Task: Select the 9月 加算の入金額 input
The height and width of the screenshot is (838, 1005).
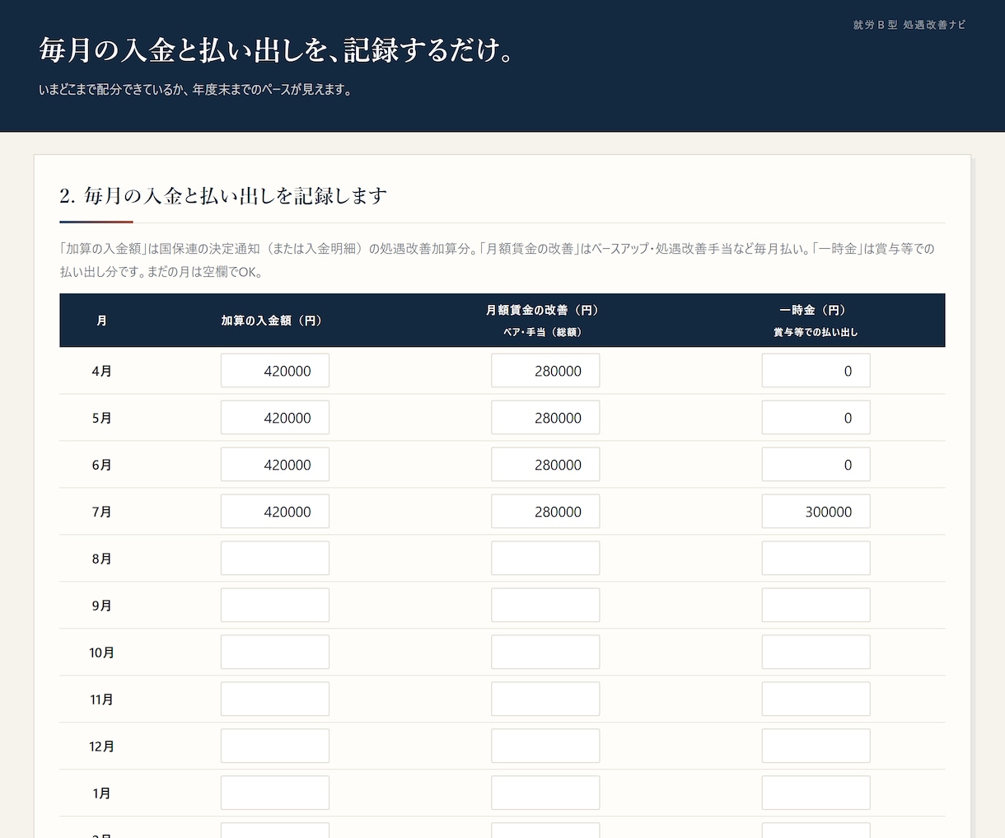Action: click(x=275, y=606)
